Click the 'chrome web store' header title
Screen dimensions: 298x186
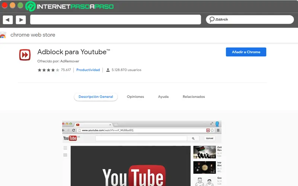(x=33, y=35)
